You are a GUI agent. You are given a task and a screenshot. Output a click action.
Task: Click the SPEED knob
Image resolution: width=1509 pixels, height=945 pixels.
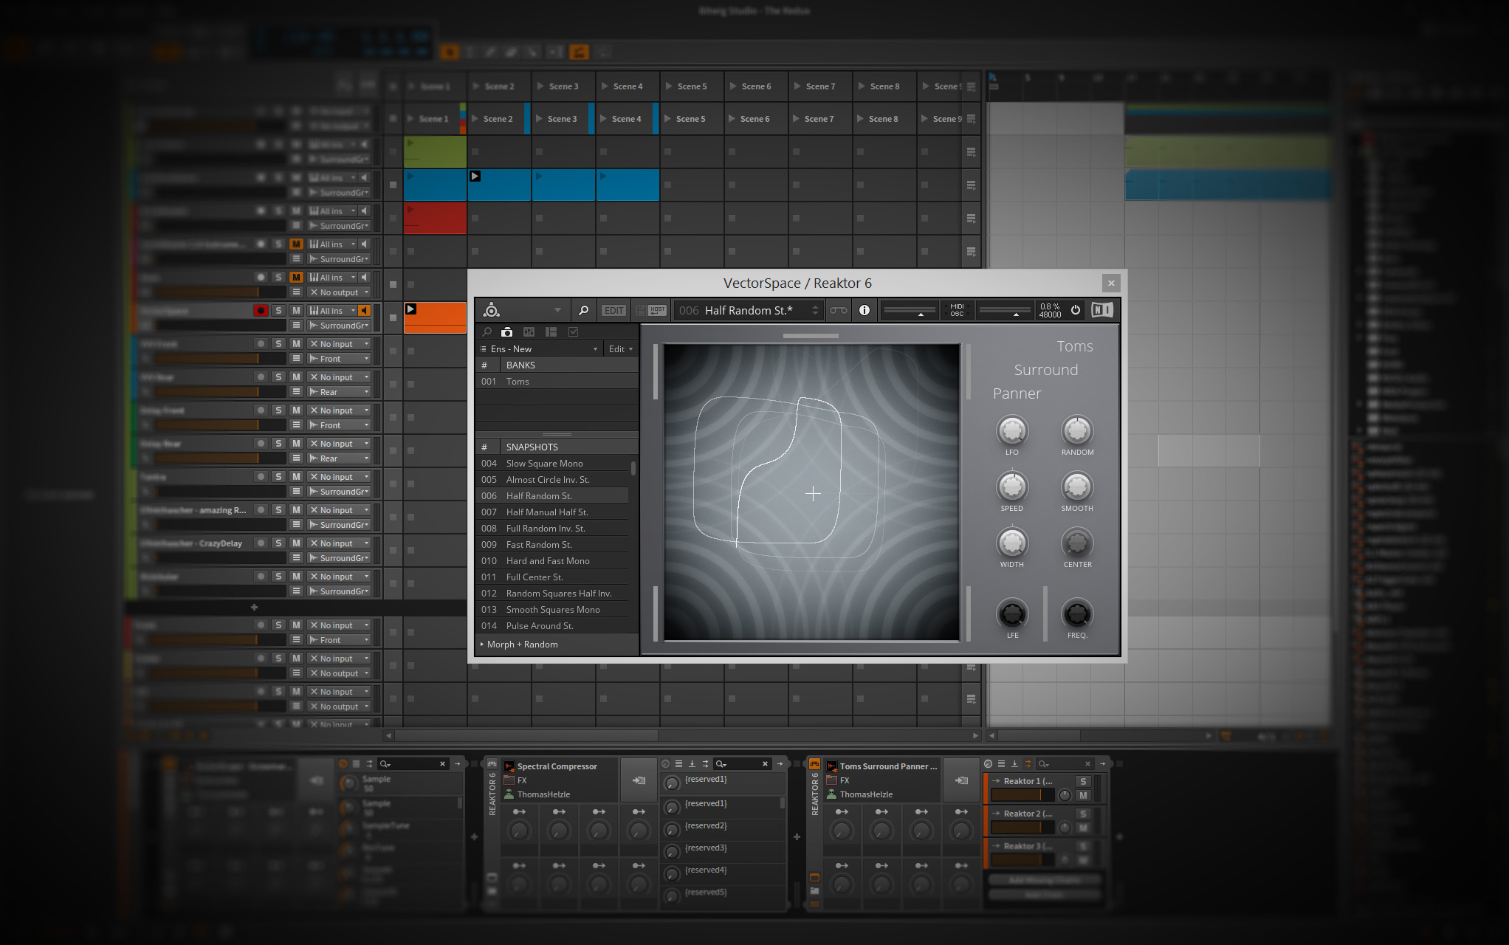[x=1012, y=487]
